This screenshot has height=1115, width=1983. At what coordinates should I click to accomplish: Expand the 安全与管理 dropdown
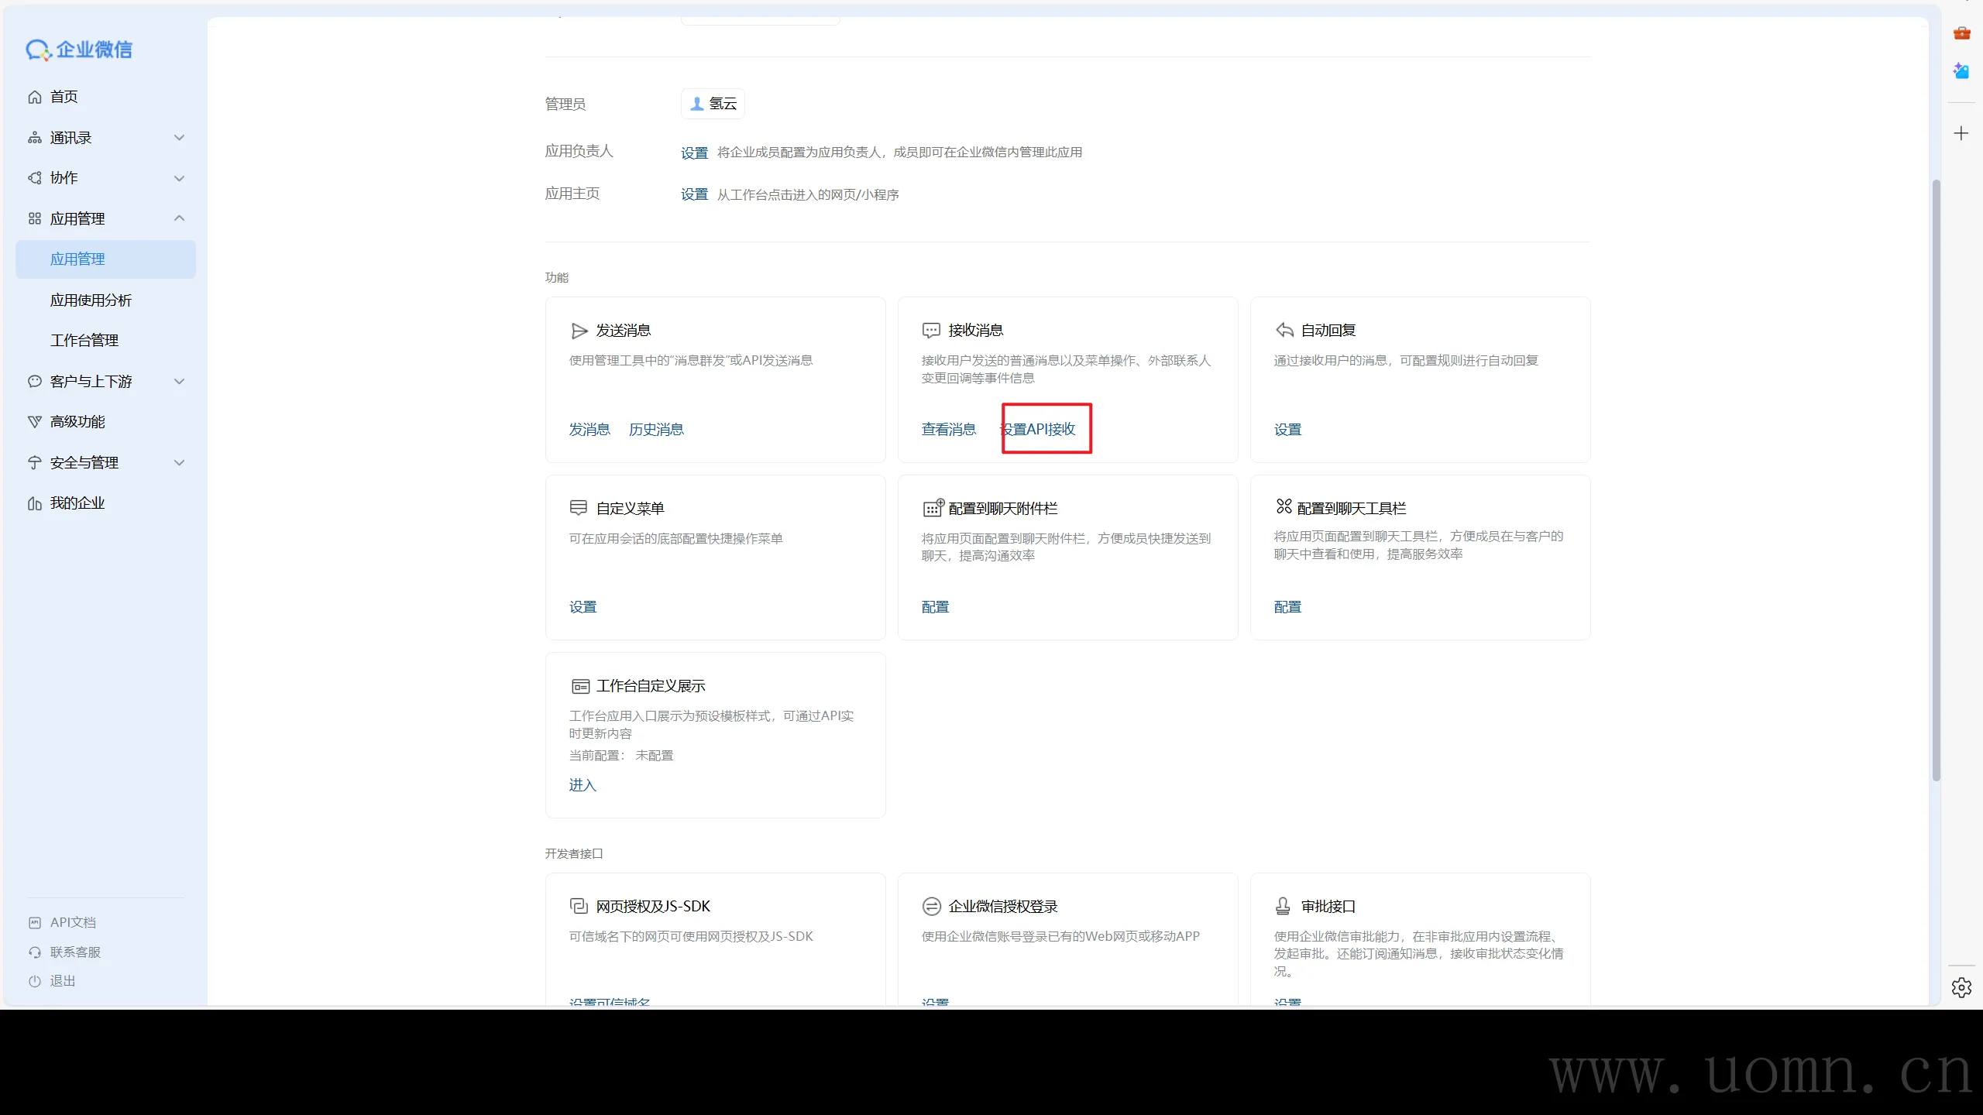pyautogui.click(x=179, y=463)
